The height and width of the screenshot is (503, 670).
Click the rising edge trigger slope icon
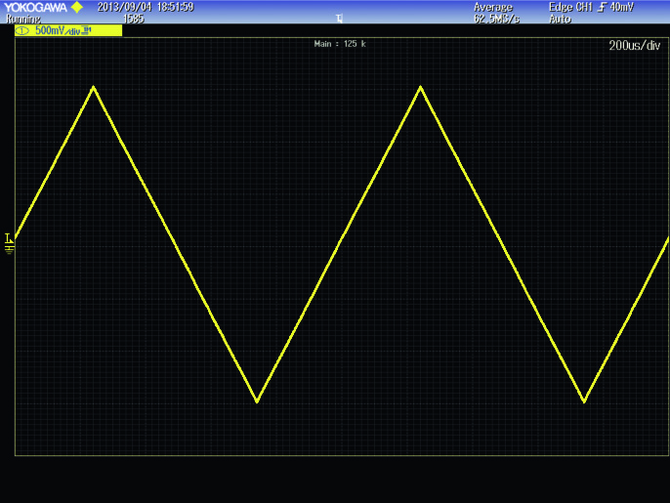(602, 7)
